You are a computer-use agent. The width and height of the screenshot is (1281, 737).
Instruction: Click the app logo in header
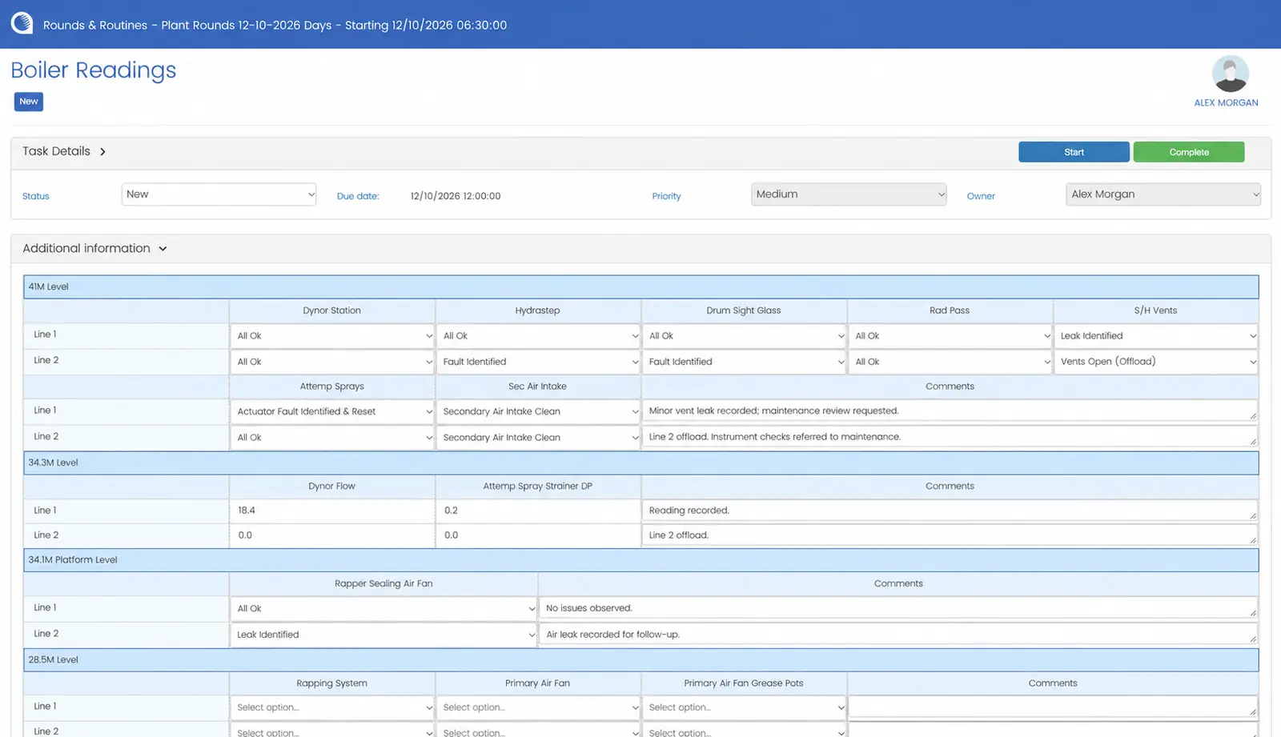click(22, 23)
